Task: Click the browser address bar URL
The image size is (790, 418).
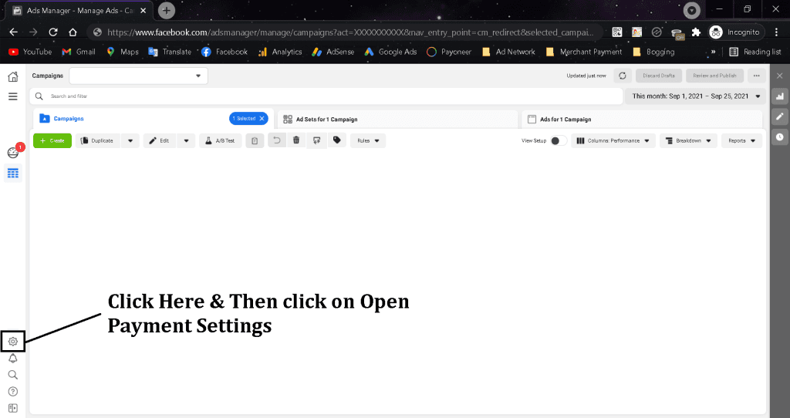Action: click(x=350, y=32)
